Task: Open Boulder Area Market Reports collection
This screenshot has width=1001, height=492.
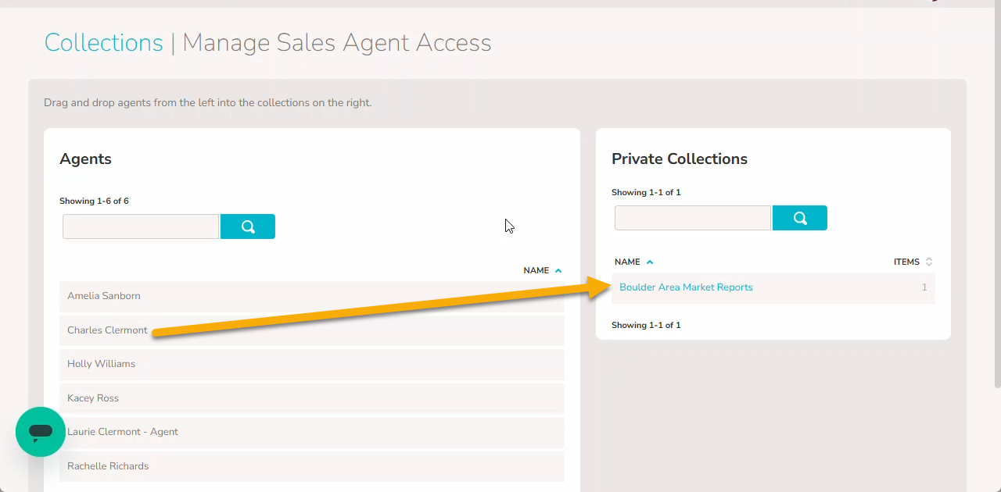Action: click(686, 287)
